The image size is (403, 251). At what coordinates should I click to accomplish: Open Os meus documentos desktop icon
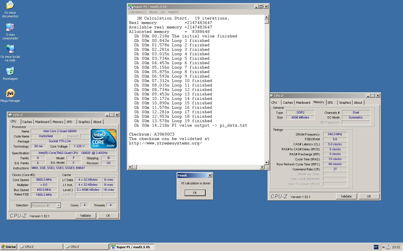[x=10, y=9]
